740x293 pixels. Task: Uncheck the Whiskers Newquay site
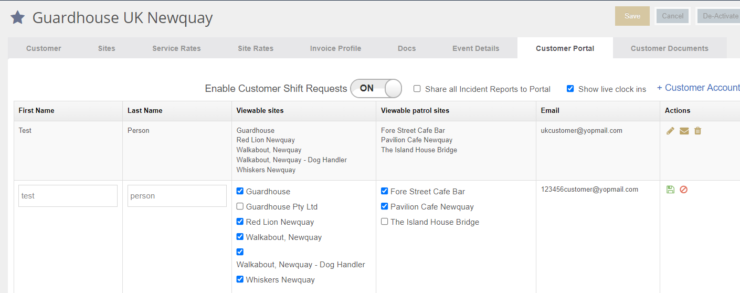coord(240,279)
